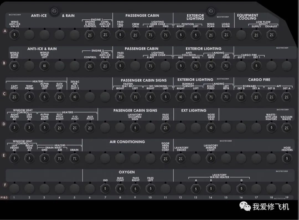The image size is (299, 220).
Task: Pull Cargo Fire Aft Det A breaker
Action: click(x=287, y=97)
